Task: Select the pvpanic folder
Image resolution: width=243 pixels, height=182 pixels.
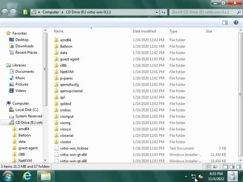Action: pyautogui.click(x=66, y=78)
